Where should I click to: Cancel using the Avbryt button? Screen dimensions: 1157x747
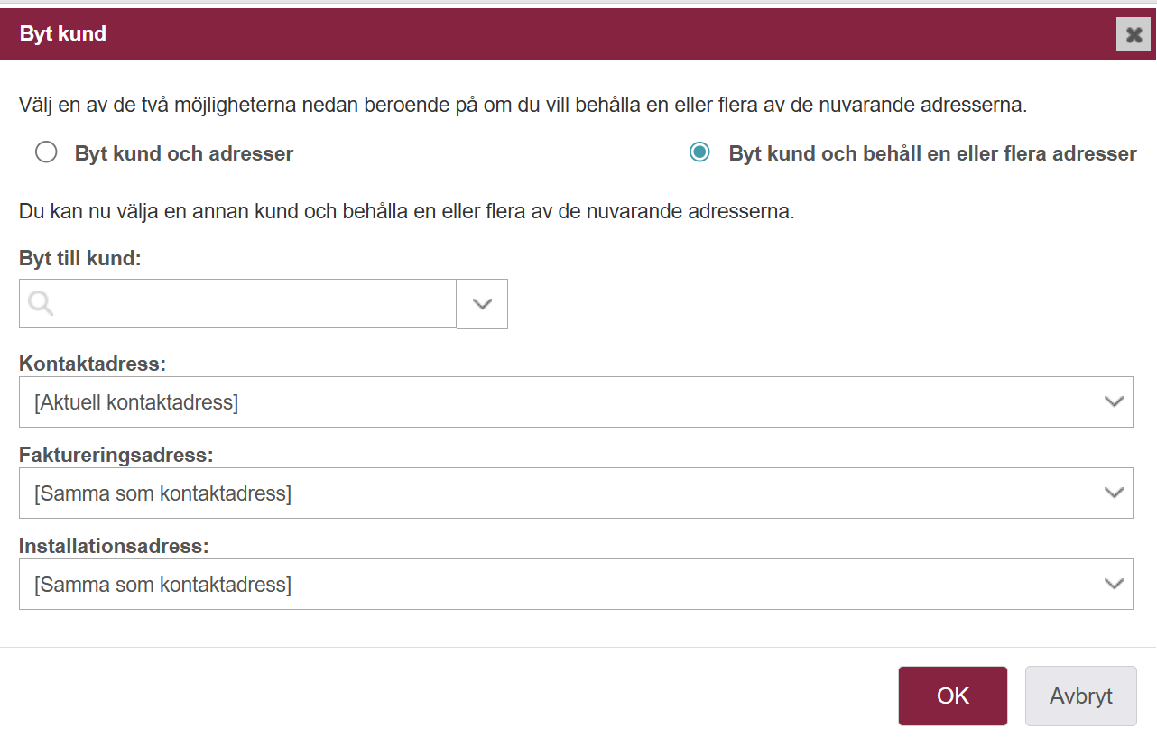1081,696
